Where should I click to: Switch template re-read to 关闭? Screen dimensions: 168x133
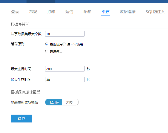70,102
